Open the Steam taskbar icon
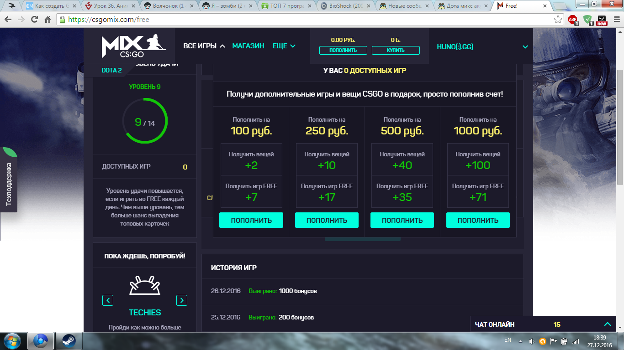Screen dimensions: 624x350 pos(69,341)
